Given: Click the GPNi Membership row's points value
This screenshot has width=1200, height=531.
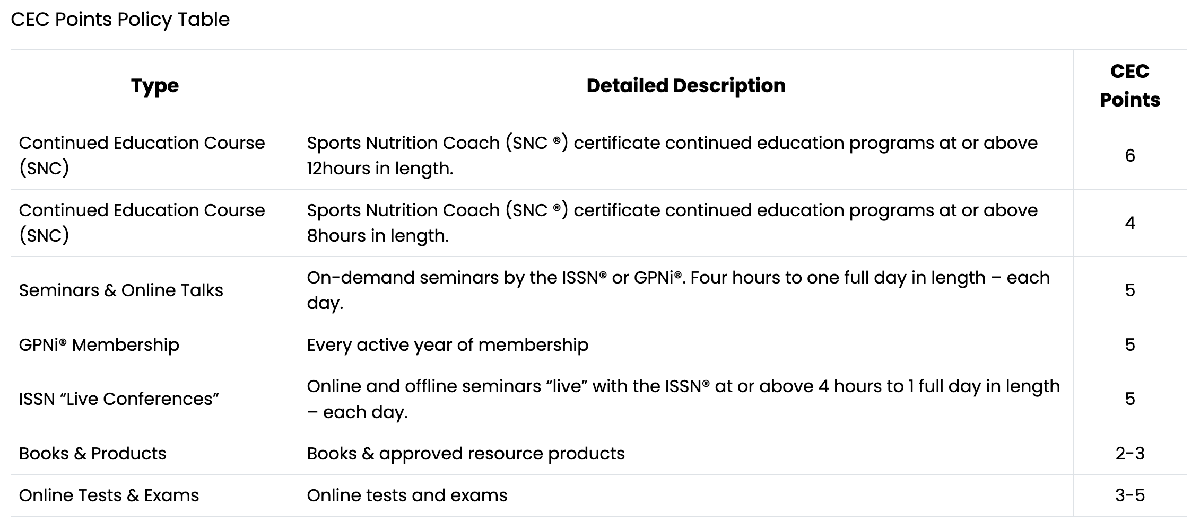Looking at the screenshot, I should 1130,345.
